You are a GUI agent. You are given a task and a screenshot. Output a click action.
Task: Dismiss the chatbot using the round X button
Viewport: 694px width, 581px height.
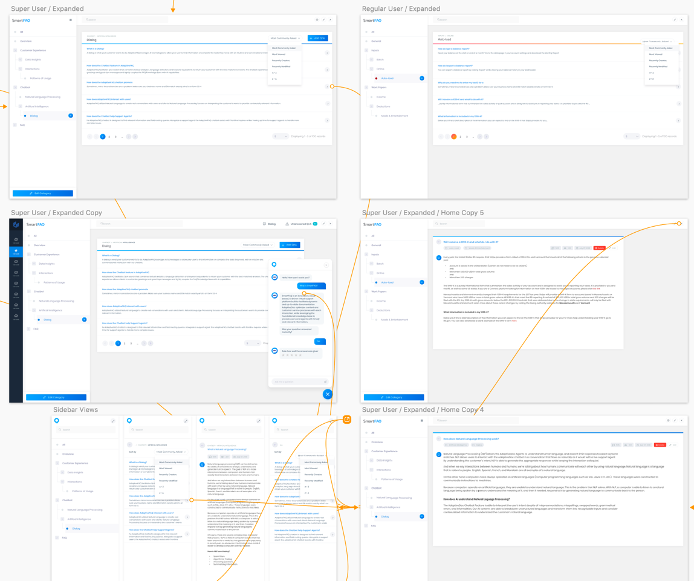point(327,394)
